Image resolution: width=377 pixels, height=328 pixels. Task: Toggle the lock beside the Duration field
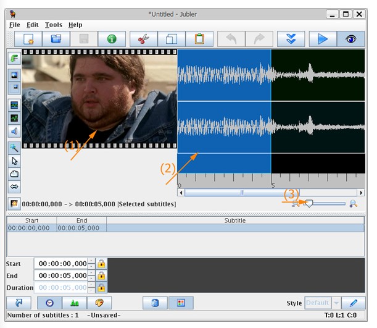coord(101,287)
